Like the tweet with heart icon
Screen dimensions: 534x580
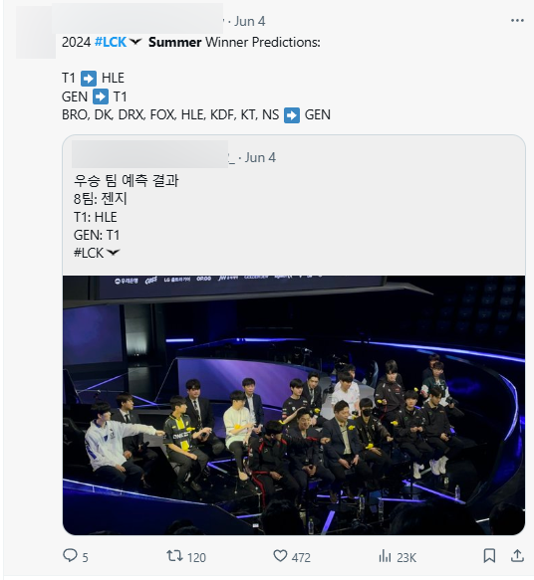[x=280, y=555]
